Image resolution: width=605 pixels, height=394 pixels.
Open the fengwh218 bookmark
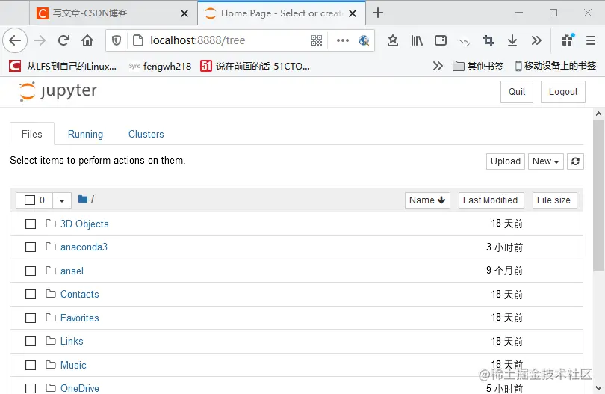click(160, 66)
